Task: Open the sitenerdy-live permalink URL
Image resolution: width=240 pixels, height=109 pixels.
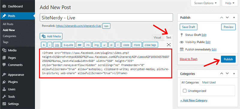Action: 79,26
